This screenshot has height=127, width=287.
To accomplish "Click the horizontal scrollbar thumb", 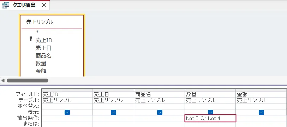I will pyautogui.click(x=28, y=80).
